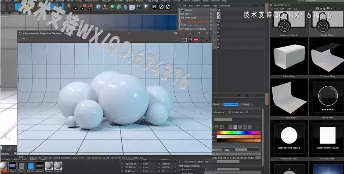Toggle V-Ray SoftBox Gamma keyframe circle
The image size is (344, 174).
180,162
